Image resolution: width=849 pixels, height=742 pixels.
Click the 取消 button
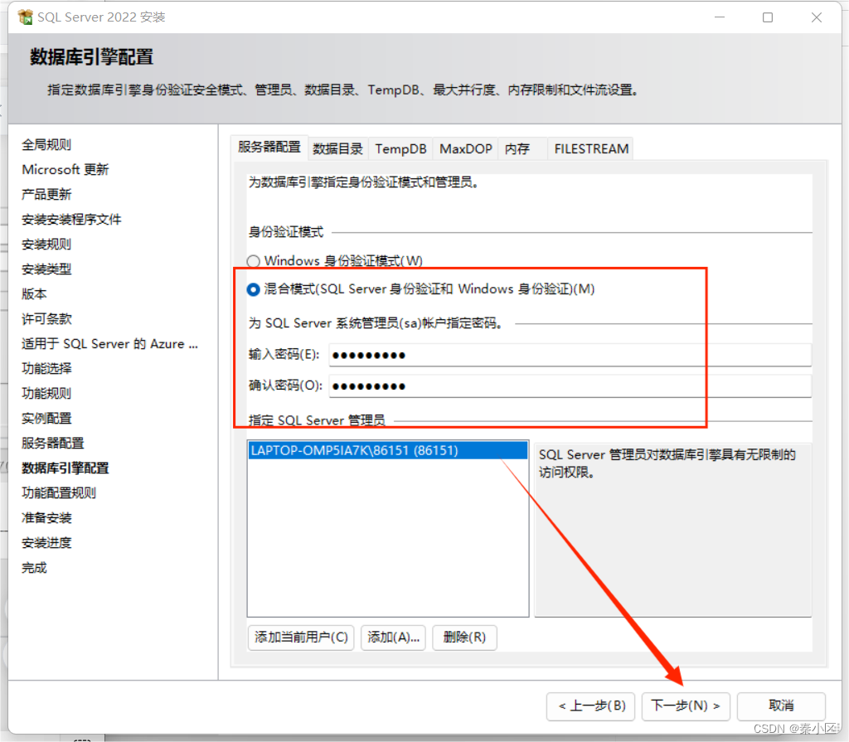click(x=781, y=706)
